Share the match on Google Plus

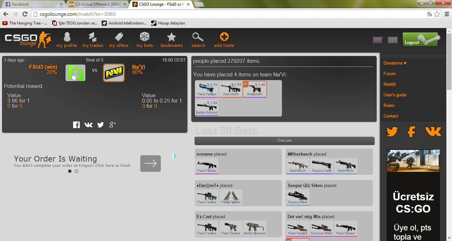pyautogui.click(x=113, y=124)
